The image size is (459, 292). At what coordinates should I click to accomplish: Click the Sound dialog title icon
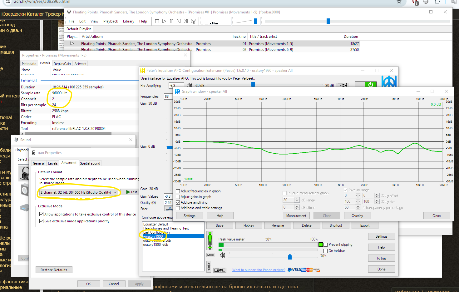[x=17, y=140]
